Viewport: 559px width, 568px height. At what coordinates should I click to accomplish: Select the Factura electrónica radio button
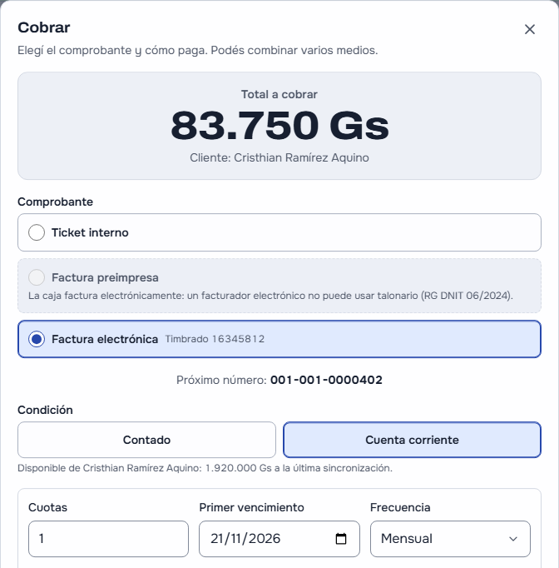[x=37, y=339]
